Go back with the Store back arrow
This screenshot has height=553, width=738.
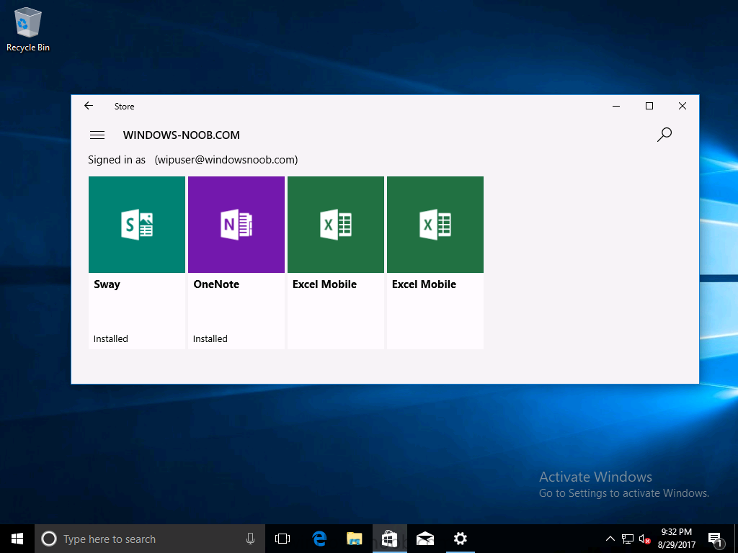tap(89, 106)
